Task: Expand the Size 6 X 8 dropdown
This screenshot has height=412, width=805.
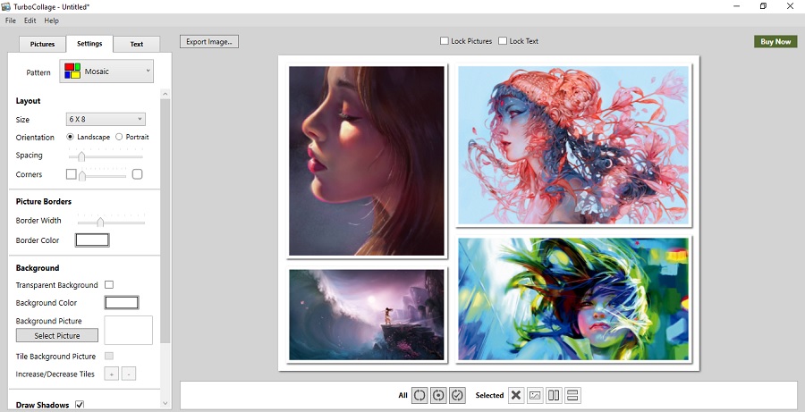Action: tap(106, 119)
